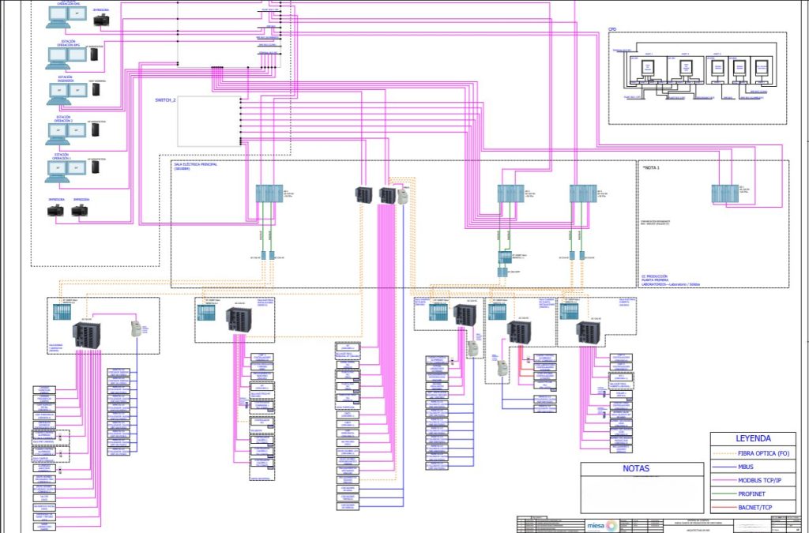The height and width of the screenshot is (533, 809).
Task: Click the SALA ELÉCTRICA PRINCIPAL label
Action: (196, 167)
